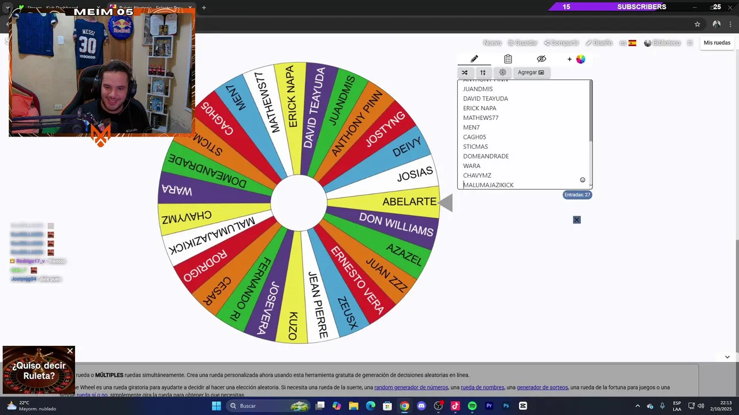
Task: Open the language selector with Spanish flag
Action: click(x=628, y=43)
